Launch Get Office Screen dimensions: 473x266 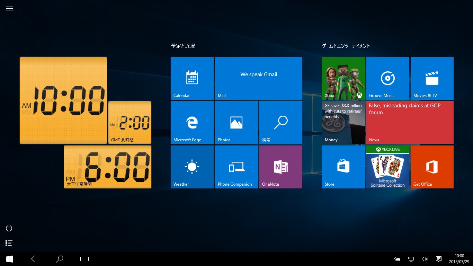click(432, 167)
